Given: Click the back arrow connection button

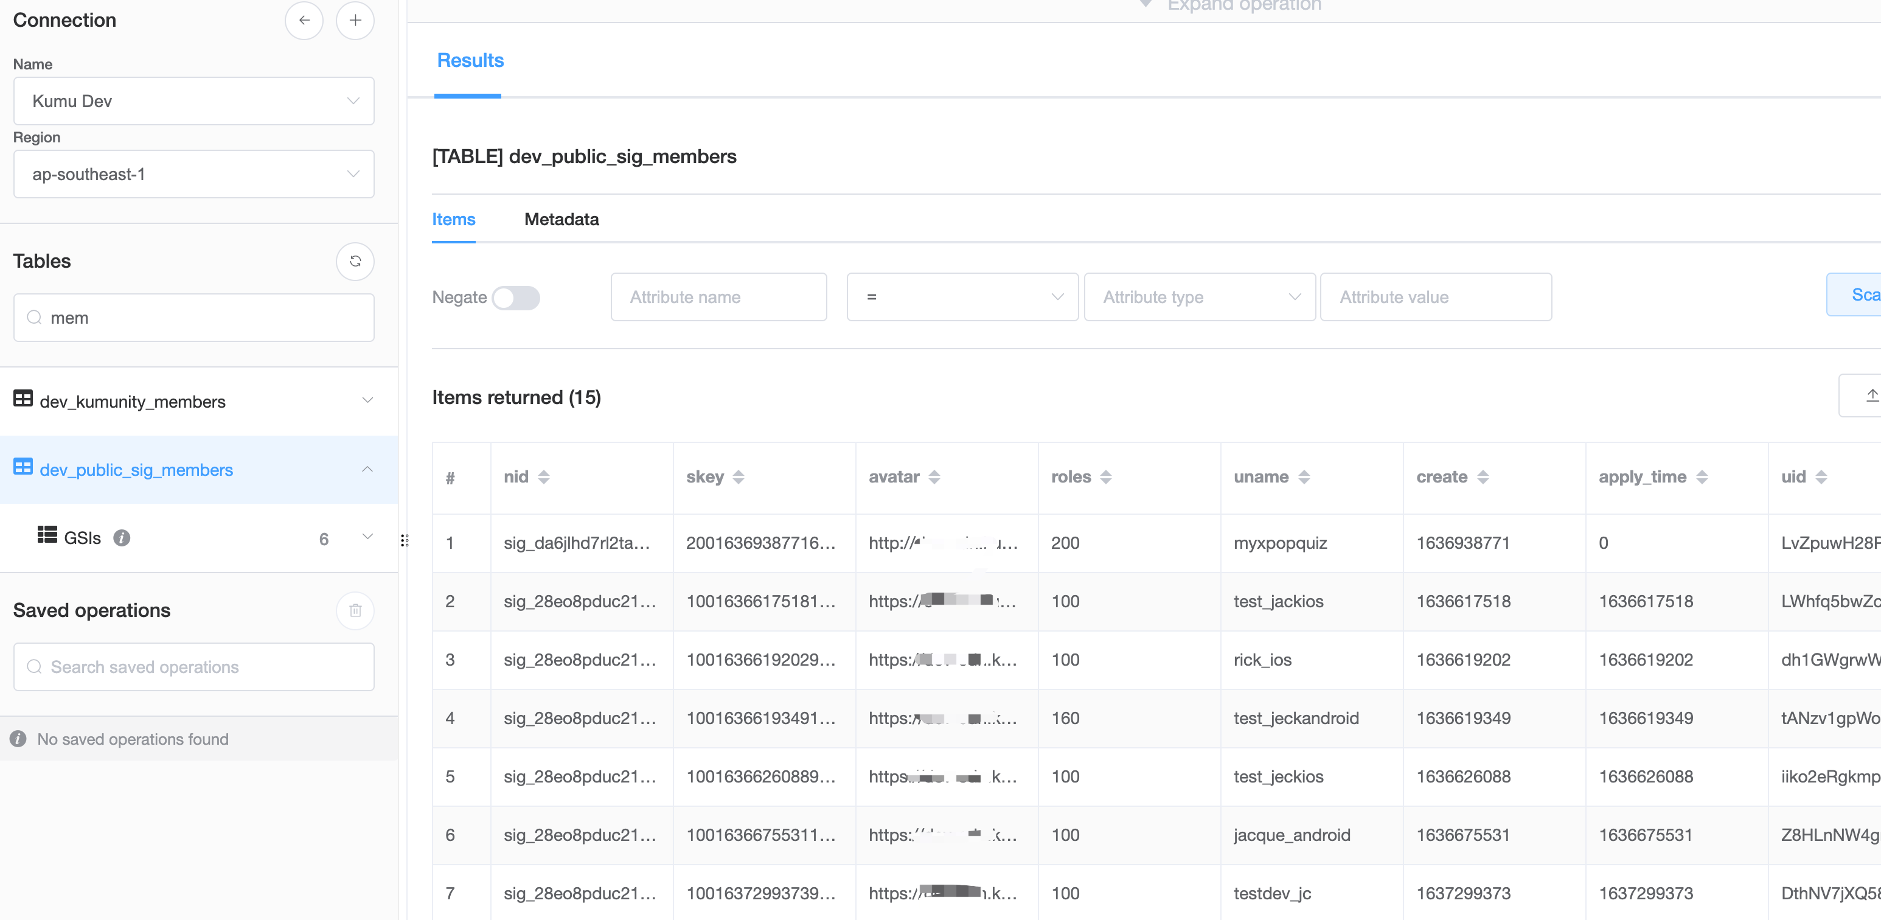Looking at the screenshot, I should pyautogui.click(x=304, y=21).
